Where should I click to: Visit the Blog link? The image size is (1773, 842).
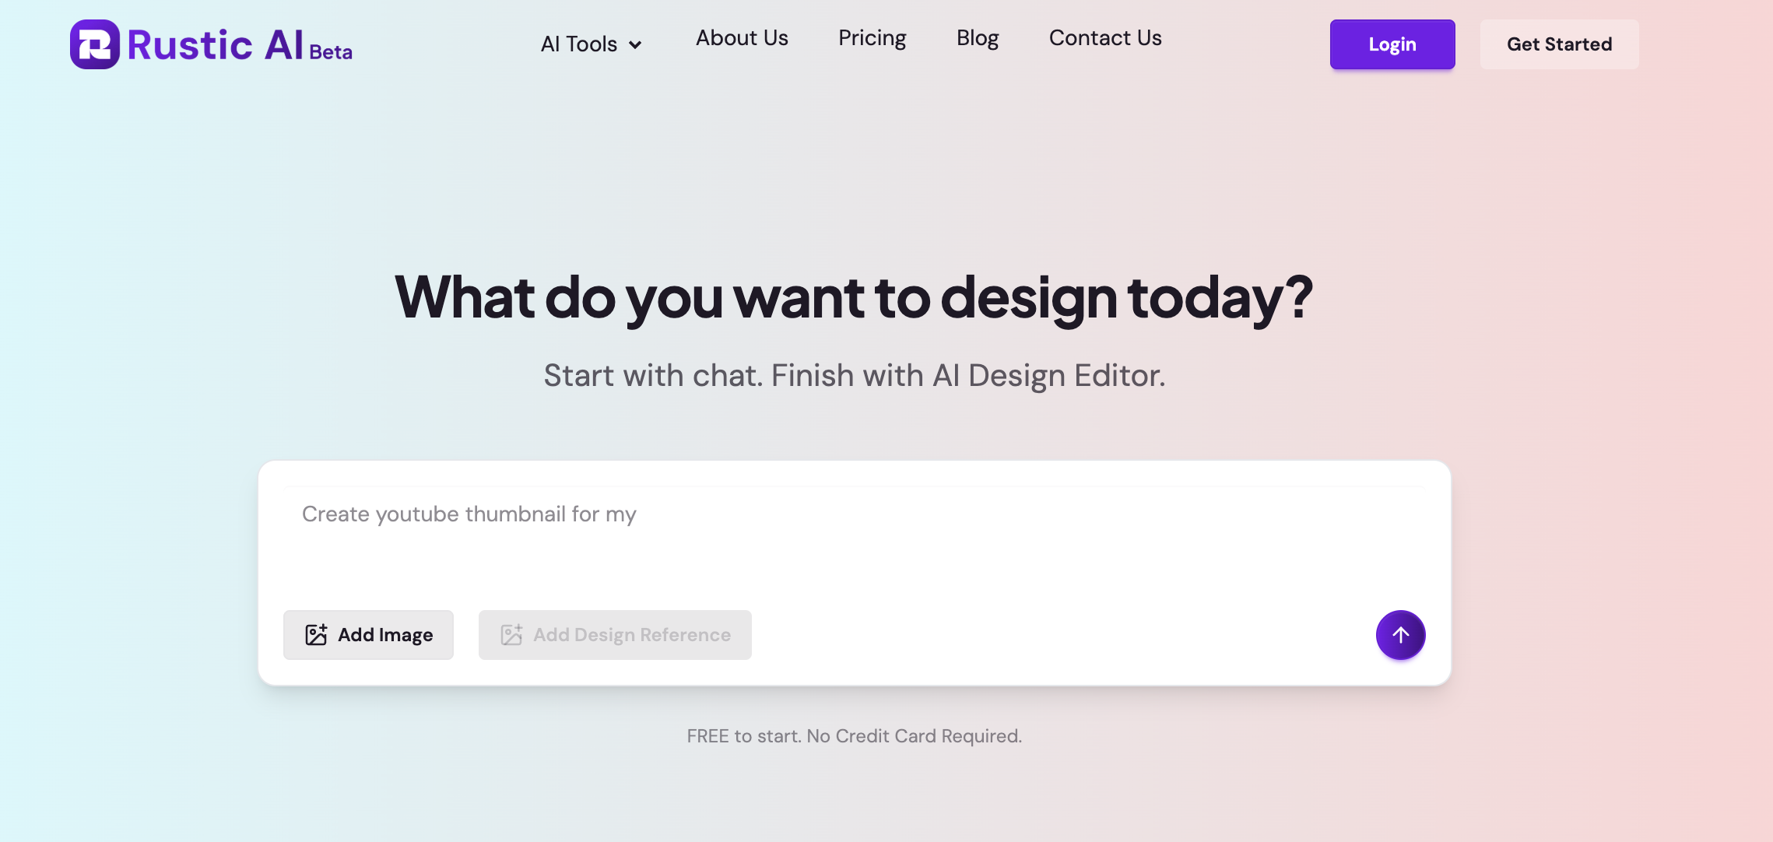(x=978, y=38)
